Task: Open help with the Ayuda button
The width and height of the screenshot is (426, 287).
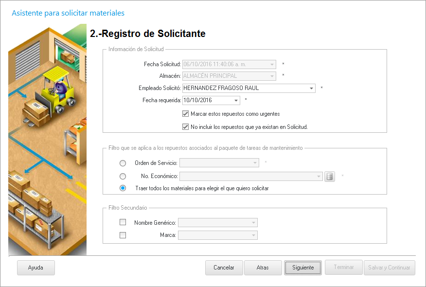Action: point(36,268)
